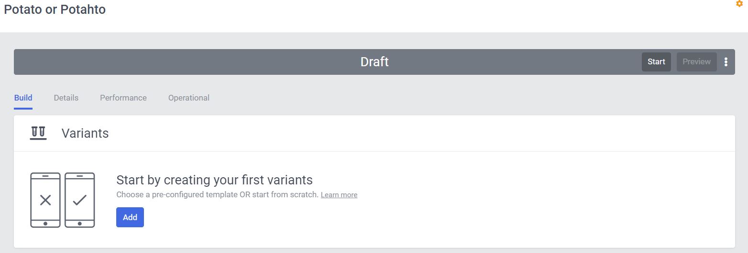Click the Potato or Potahto title
This screenshot has width=748, height=253.
pyautogui.click(x=55, y=10)
